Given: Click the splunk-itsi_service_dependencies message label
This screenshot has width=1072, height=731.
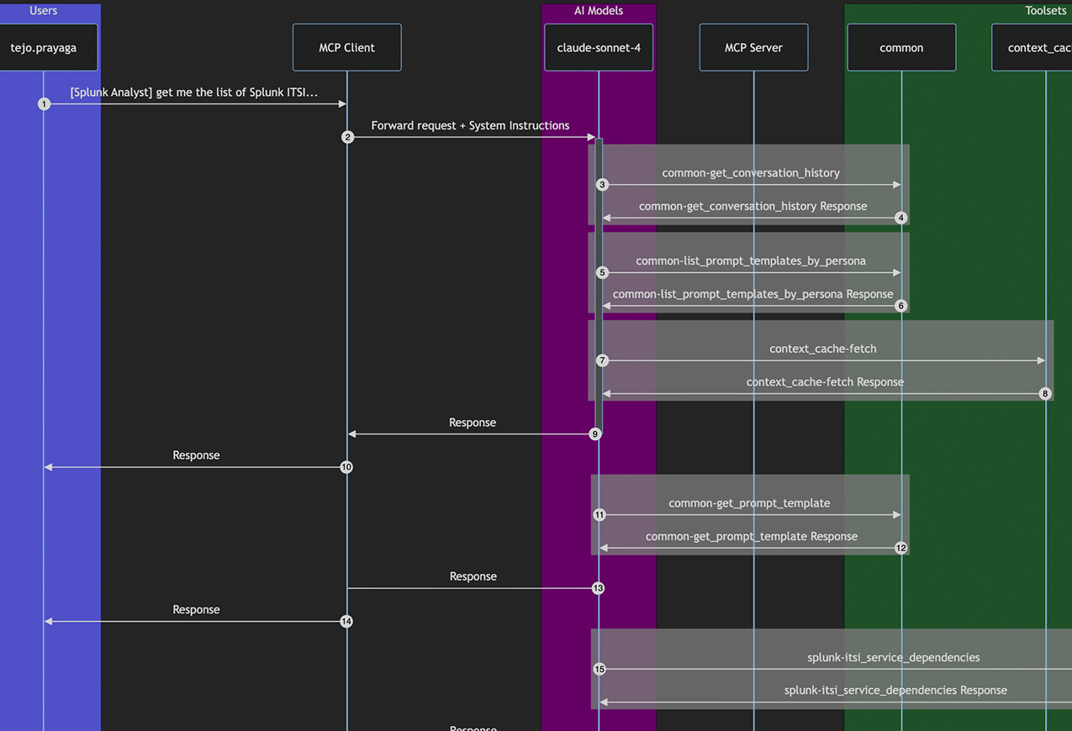Looking at the screenshot, I should pos(894,657).
